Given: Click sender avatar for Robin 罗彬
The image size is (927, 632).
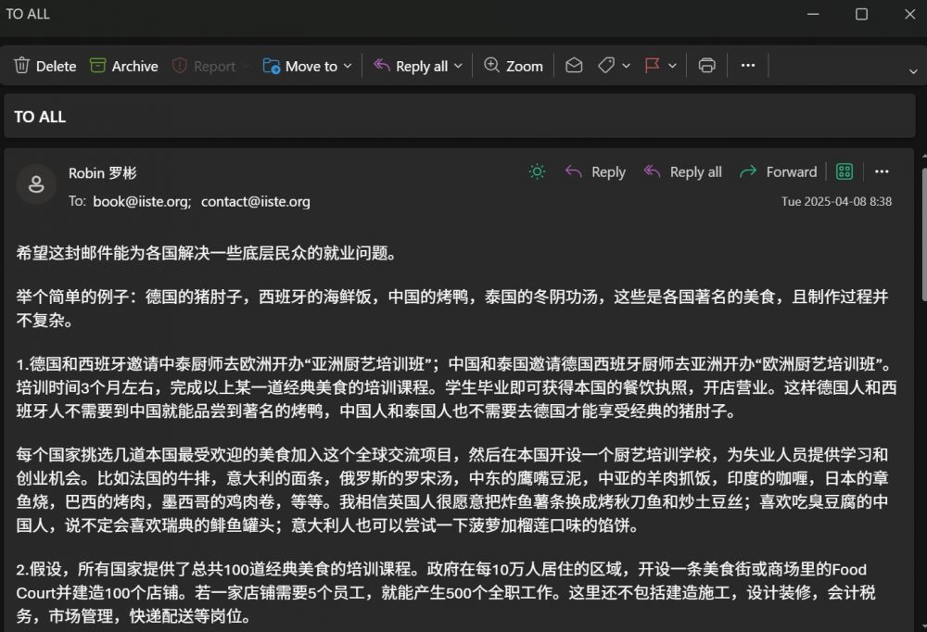Looking at the screenshot, I should click(36, 184).
